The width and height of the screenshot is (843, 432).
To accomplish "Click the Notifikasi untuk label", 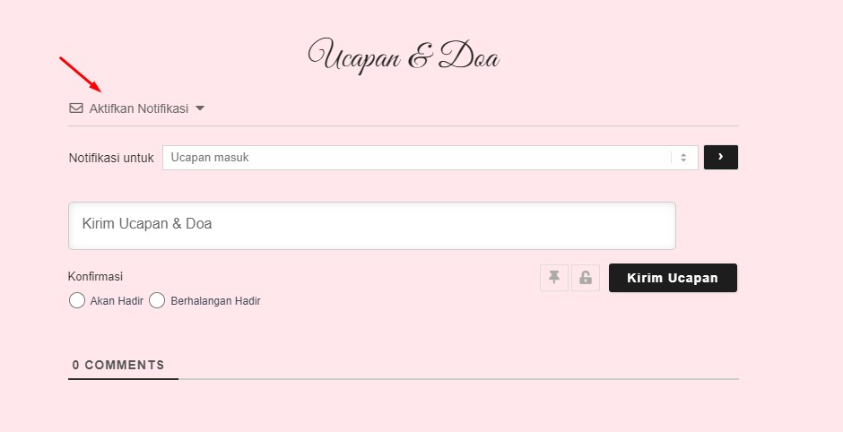I will (111, 158).
